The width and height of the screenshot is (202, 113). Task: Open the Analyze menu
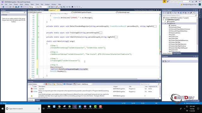point(47,4)
